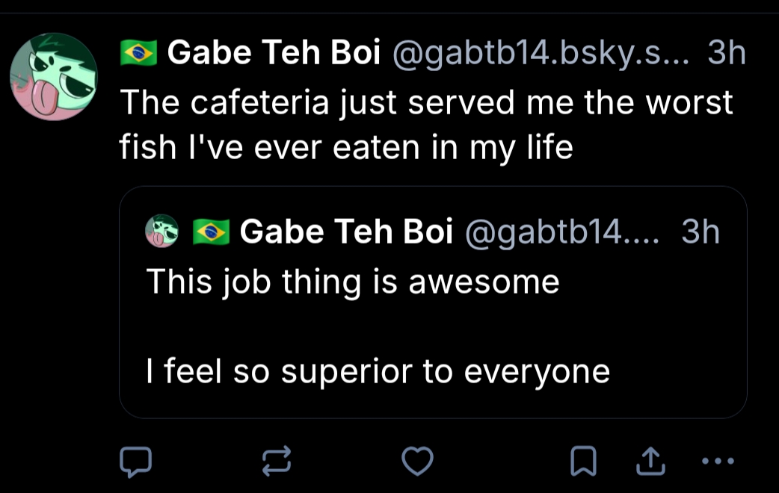Open the post about the worst cafeteria fish

426,124
